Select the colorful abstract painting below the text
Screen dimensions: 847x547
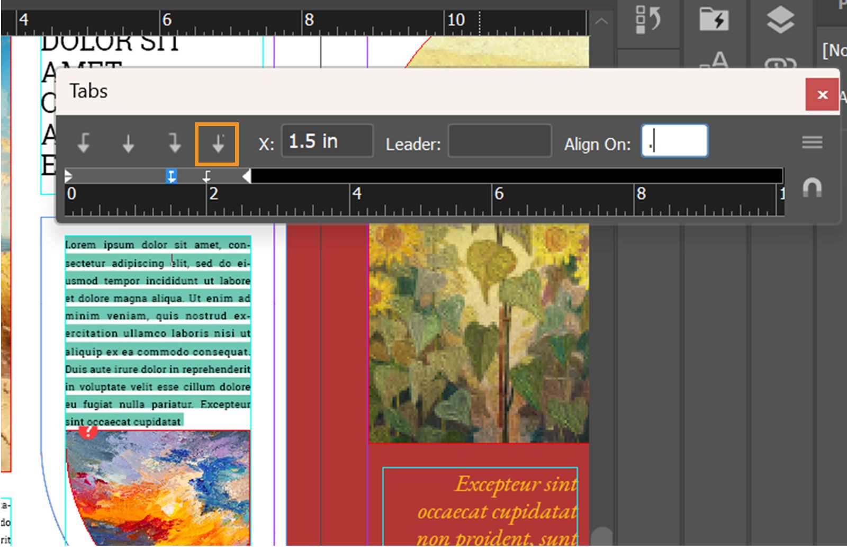(158, 487)
